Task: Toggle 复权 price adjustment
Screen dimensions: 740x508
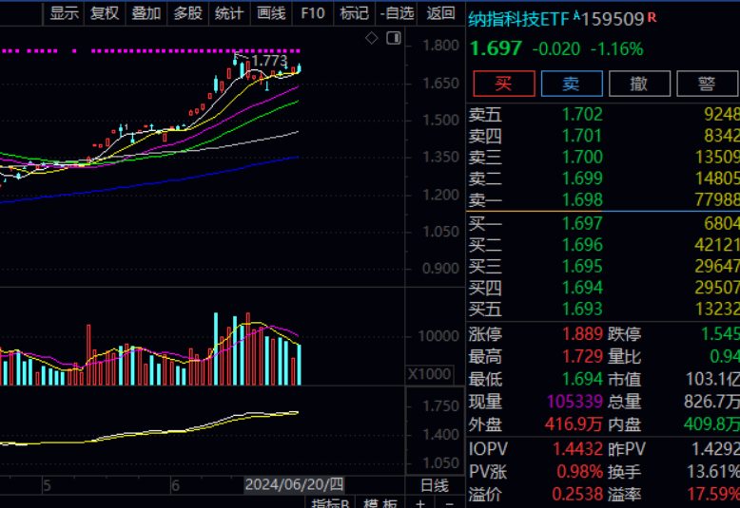Action: click(105, 13)
